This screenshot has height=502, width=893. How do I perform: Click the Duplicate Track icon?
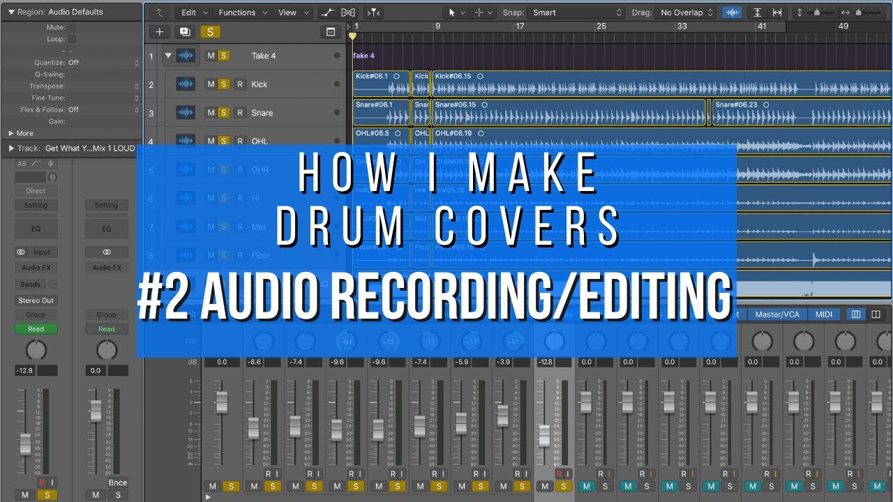point(184,31)
